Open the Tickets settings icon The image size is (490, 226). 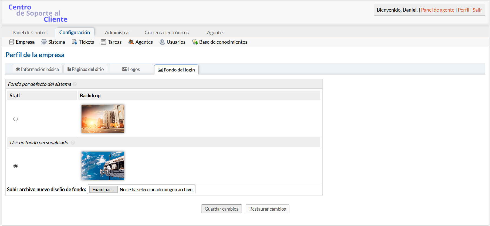pos(74,42)
